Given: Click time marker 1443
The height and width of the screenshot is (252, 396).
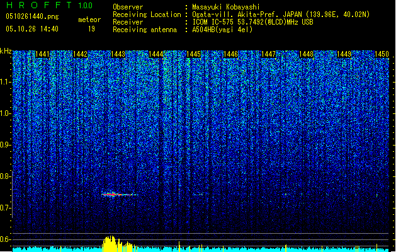Looking at the screenshot, I should point(118,54).
